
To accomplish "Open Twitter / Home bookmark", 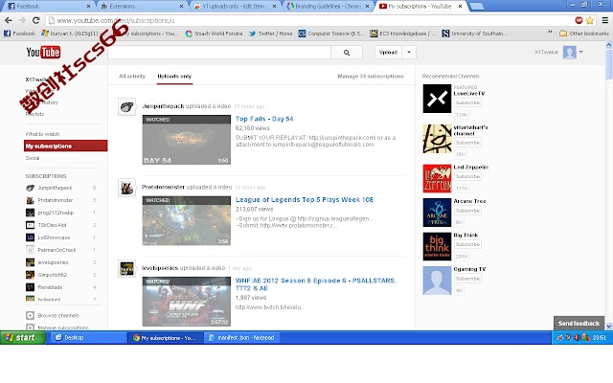I will (x=271, y=34).
